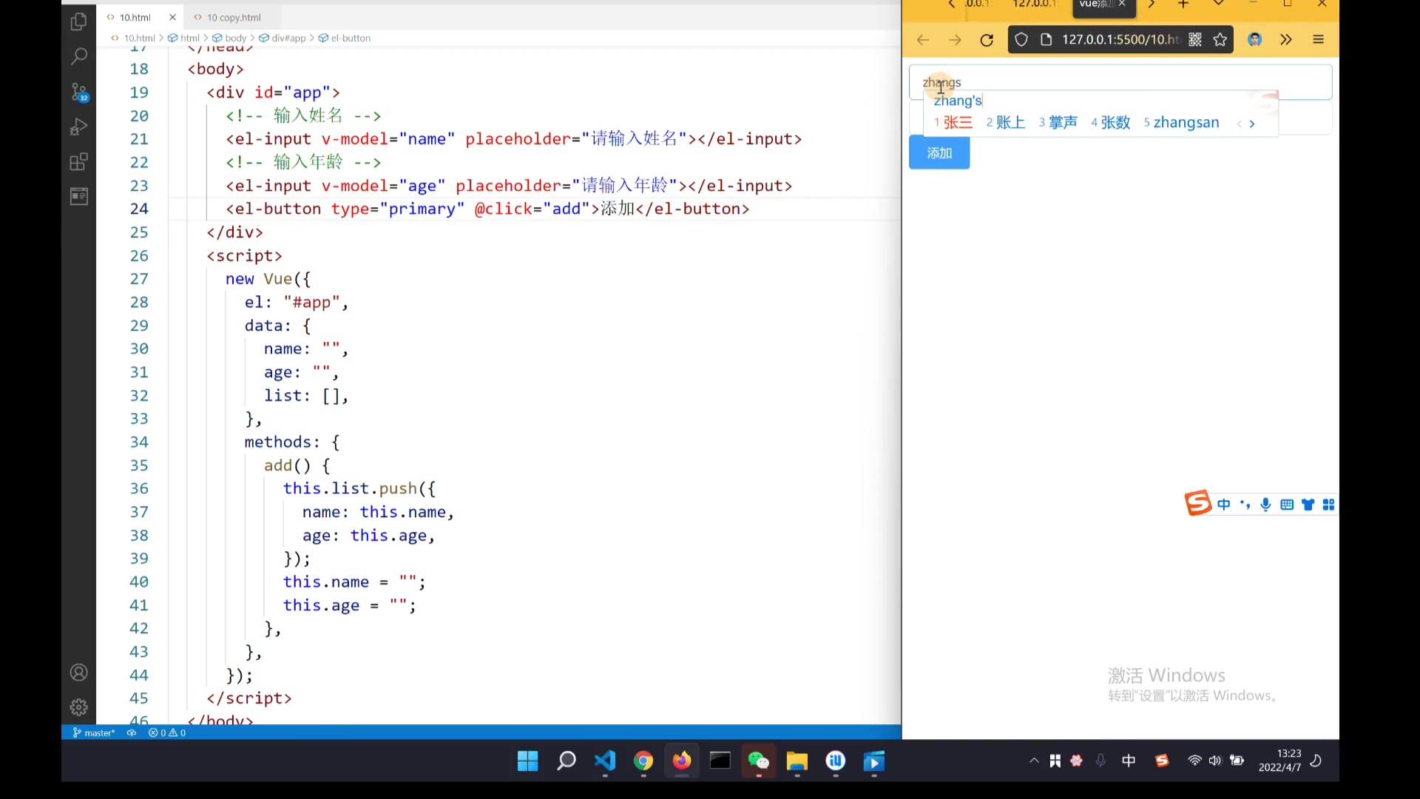
Task: Bookmark this page with the star
Action: pos(1220,40)
